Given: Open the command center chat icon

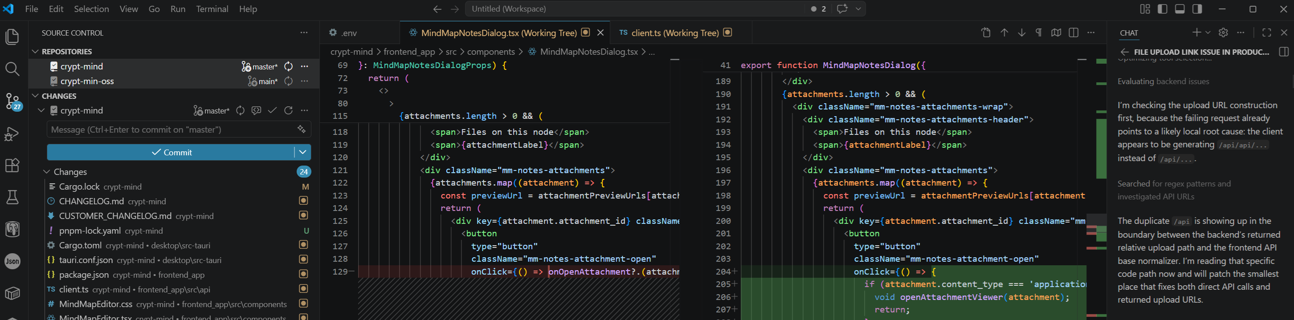Looking at the screenshot, I should tap(842, 9).
